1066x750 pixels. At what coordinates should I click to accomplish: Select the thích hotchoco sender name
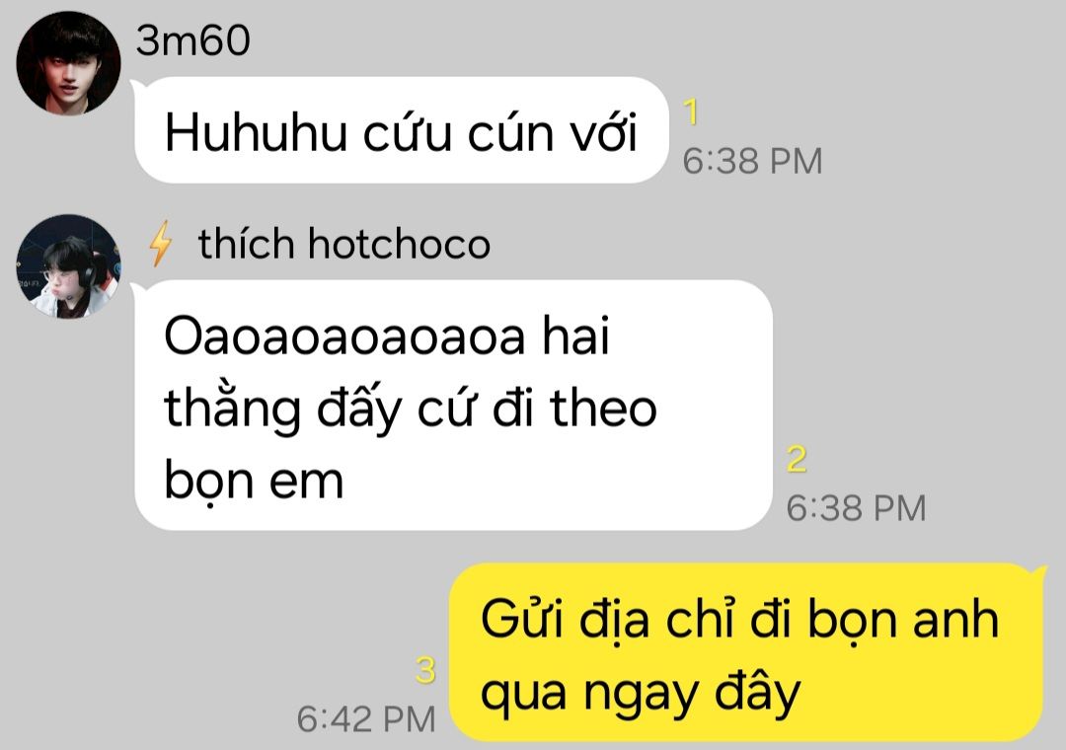coord(344,244)
